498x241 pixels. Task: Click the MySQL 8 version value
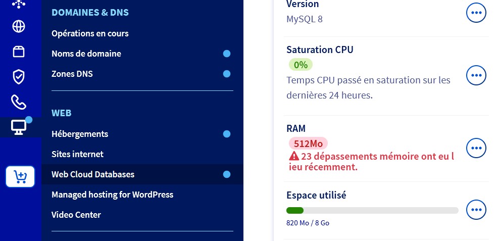tap(304, 19)
